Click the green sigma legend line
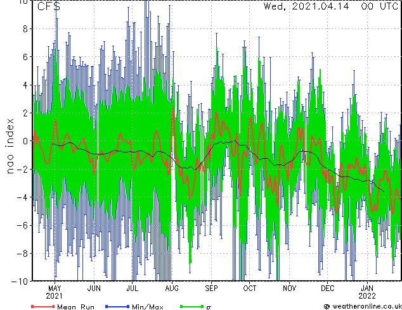Viewport: 402px width, 310px height. [192, 306]
